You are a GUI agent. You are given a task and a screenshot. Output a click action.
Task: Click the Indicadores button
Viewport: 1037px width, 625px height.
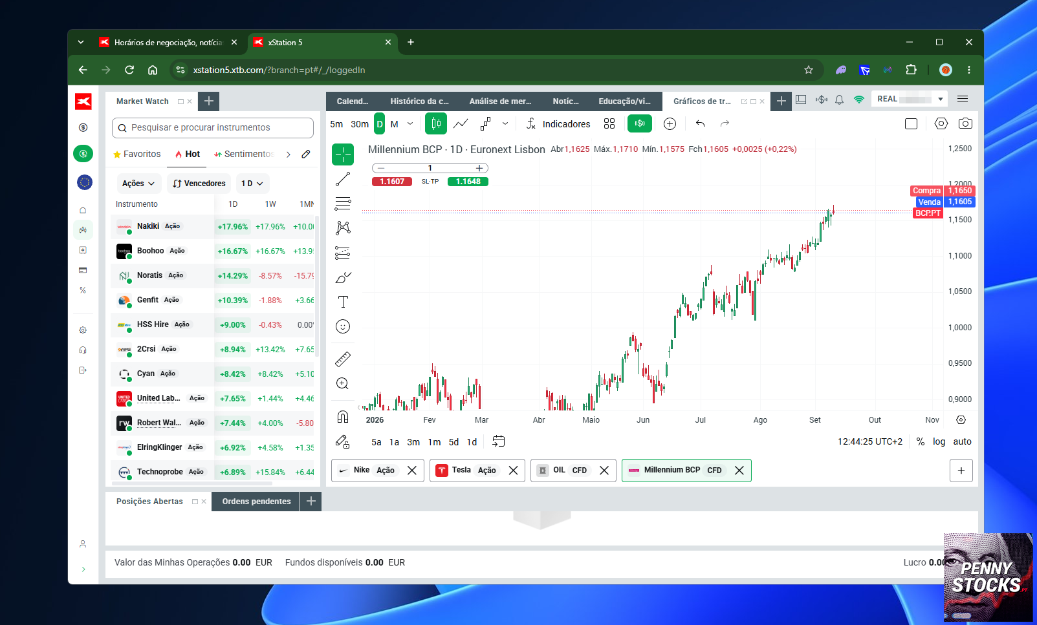coord(558,123)
